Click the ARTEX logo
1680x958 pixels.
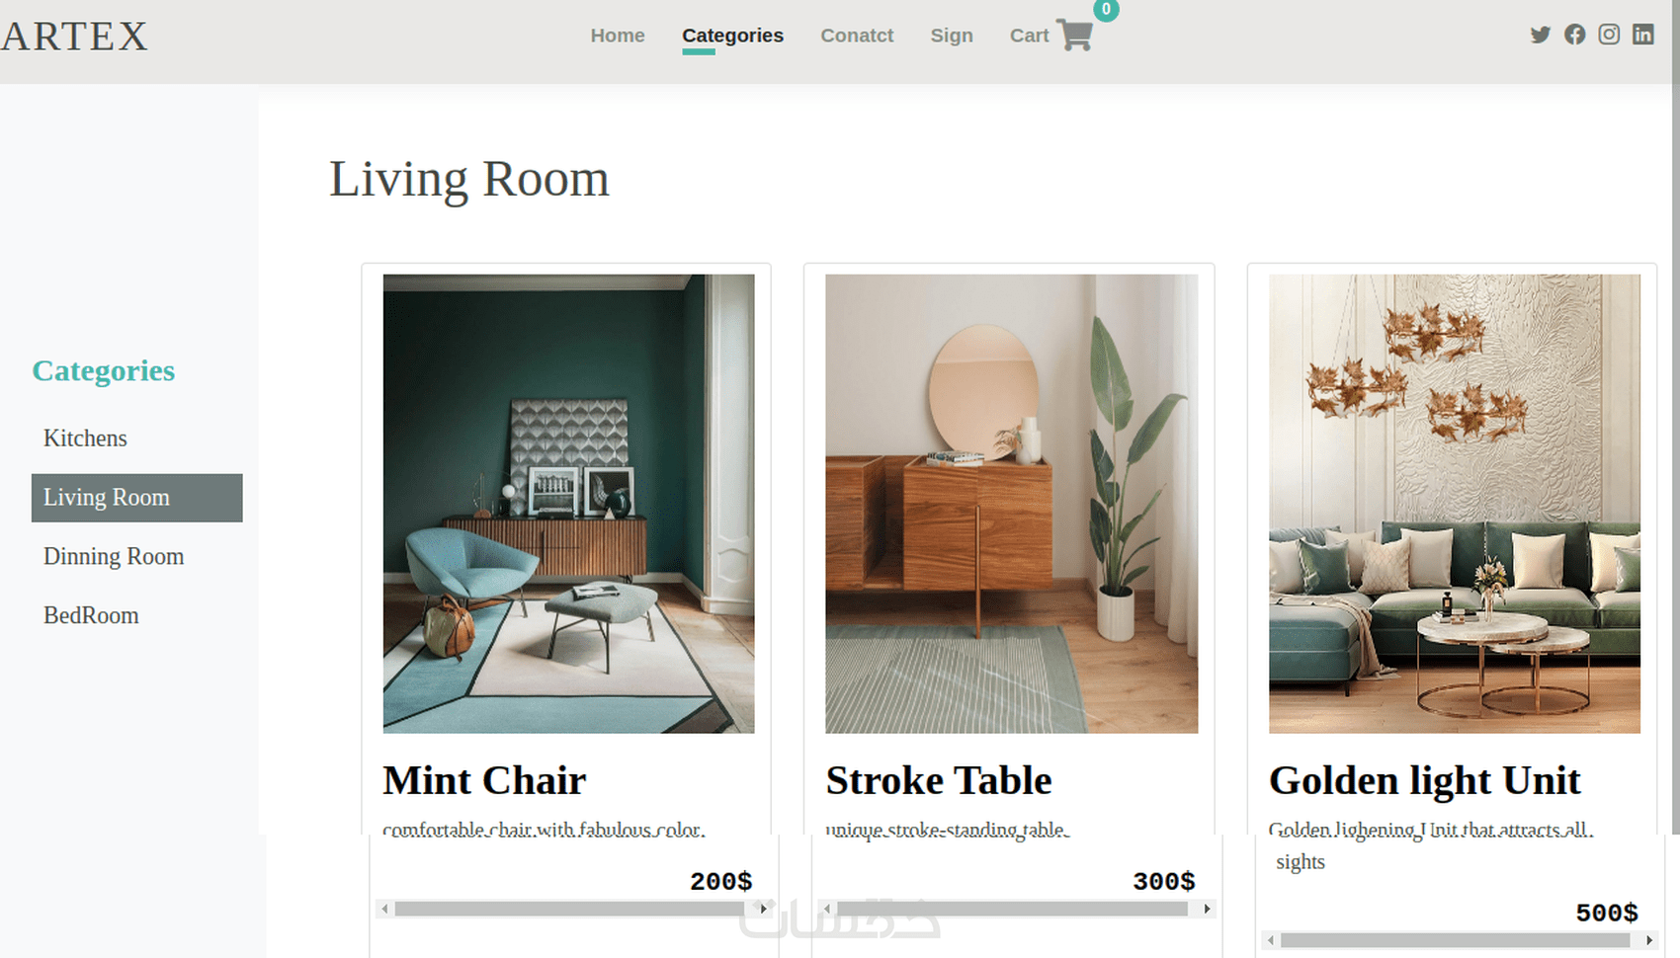[74, 37]
